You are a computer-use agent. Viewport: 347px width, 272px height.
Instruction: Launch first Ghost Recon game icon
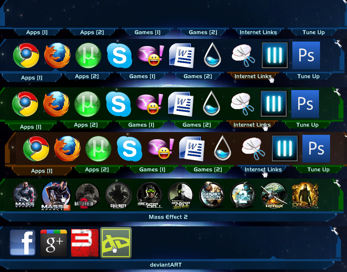tap(212, 195)
